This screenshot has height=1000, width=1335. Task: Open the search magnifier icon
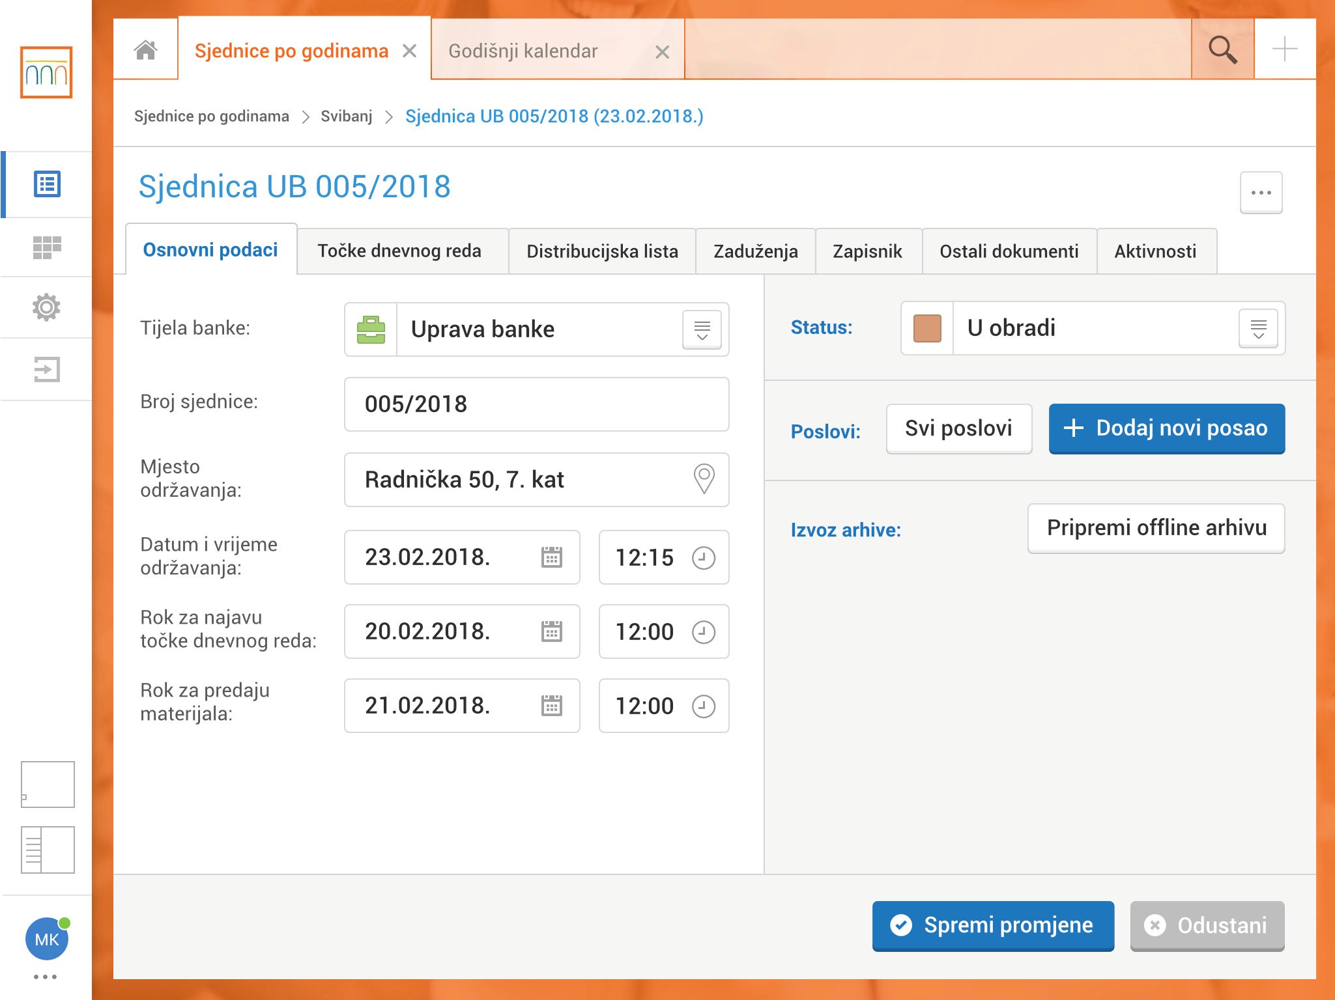pos(1222,50)
